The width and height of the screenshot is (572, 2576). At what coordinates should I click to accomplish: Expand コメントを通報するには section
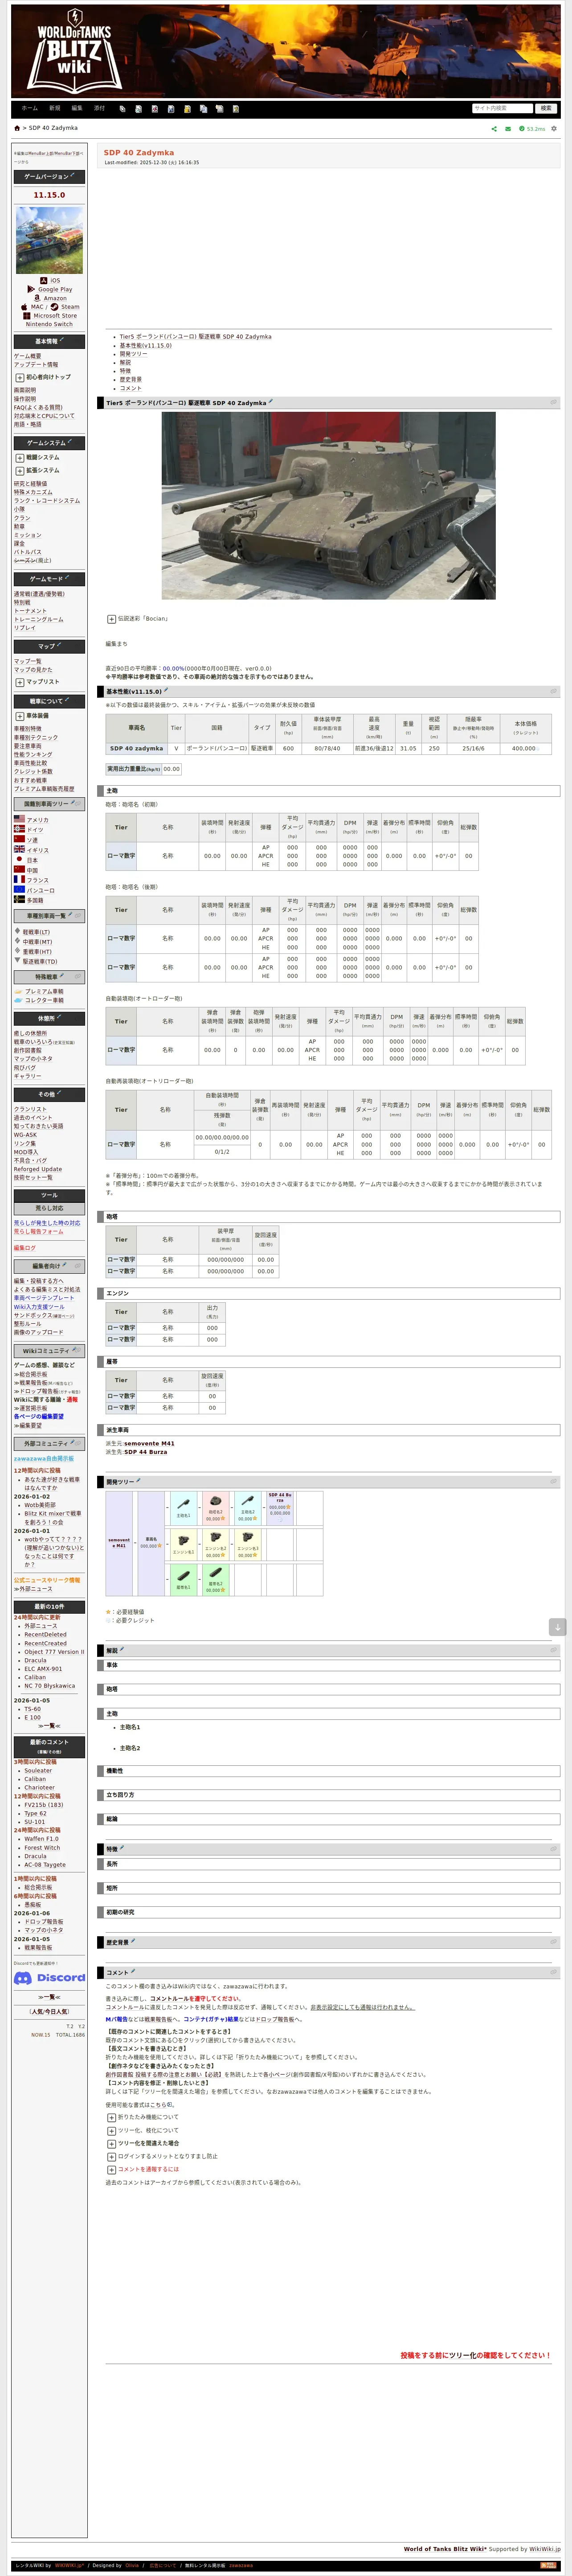(x=111, y=2169)
